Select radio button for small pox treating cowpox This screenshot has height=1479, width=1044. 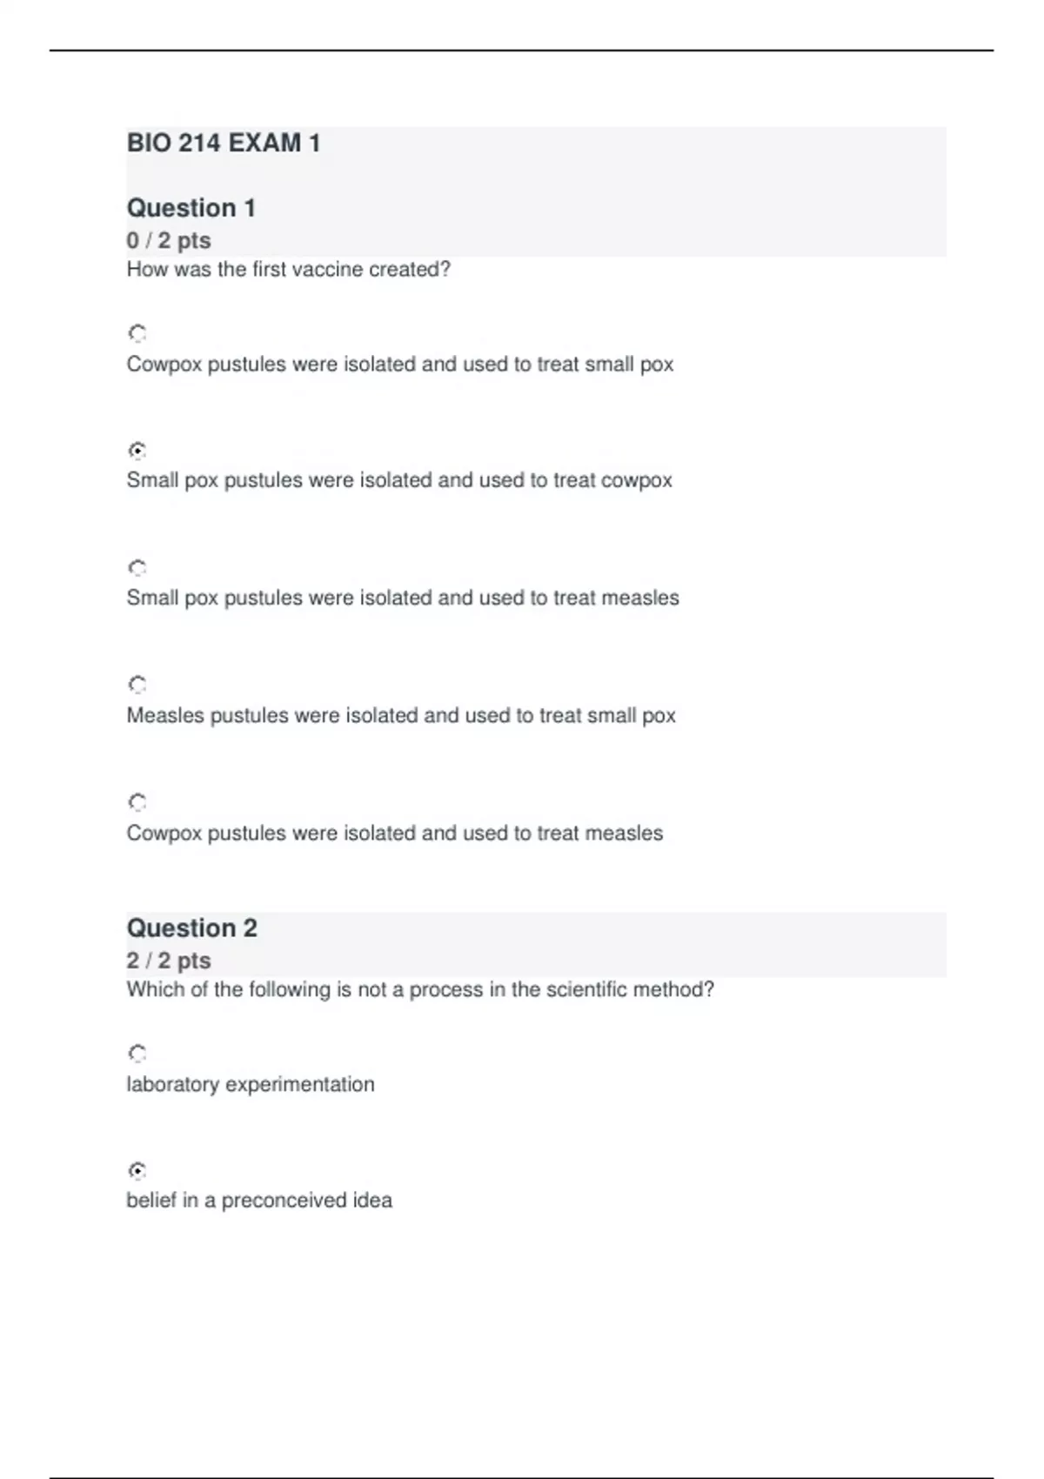coord(137,451)
